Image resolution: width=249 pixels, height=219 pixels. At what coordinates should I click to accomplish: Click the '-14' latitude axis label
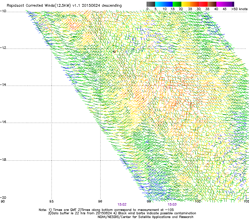(3, 85)
